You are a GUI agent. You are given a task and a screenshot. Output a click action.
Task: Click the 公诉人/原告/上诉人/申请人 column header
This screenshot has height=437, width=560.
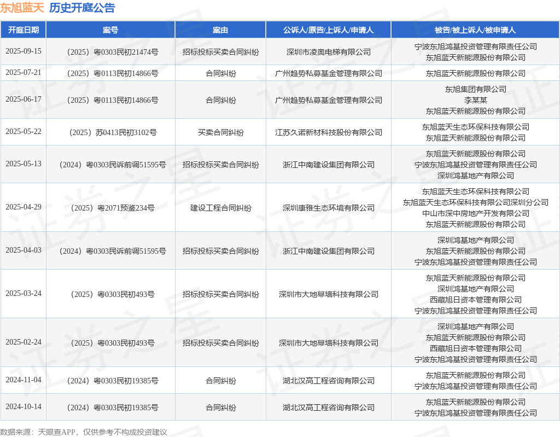[x=329, y=30]
